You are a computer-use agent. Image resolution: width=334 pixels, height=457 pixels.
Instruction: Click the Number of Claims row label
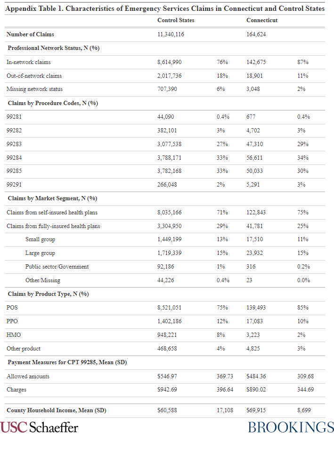coord(30,34)
